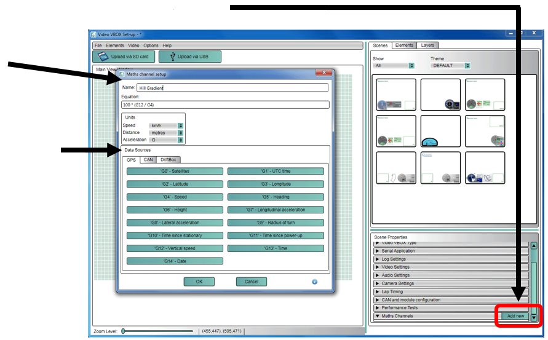548x340 pixels.
Task: Insert 'G11' - Time since power-up source
Action: tap(276, 235)
